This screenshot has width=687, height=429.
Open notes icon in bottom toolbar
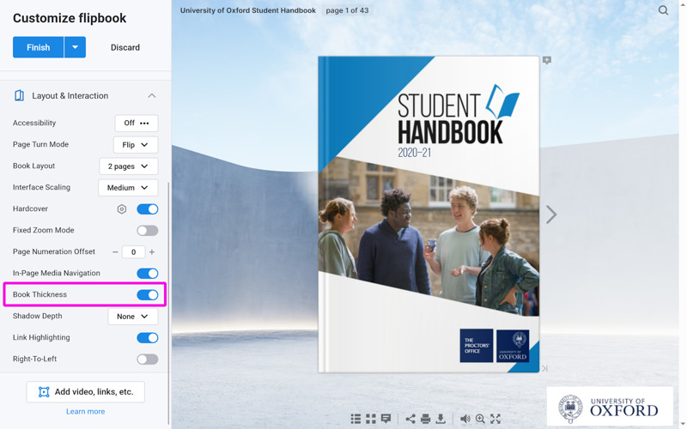click(x=386, y=419)
